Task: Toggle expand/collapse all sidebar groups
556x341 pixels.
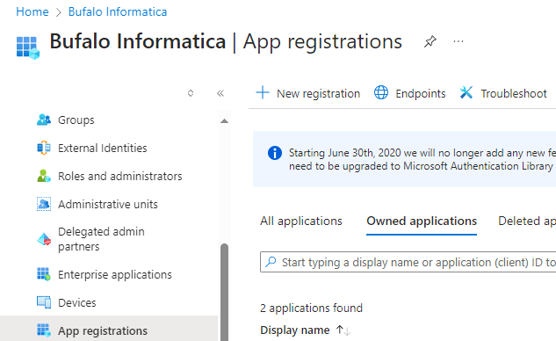Action: pyautogui.click(x=191, y=93)
